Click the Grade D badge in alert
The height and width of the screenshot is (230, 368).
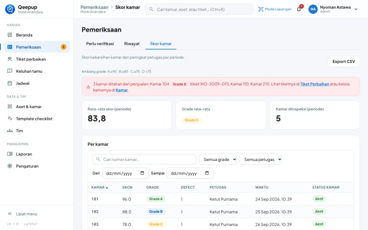coord(179,84)
